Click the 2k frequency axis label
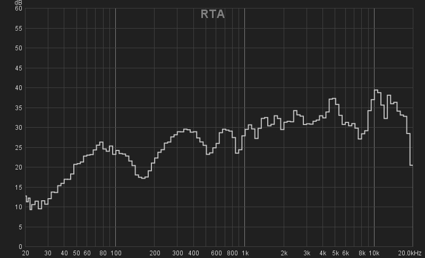Viewport: 425px width, 258px height. tap(284, 253)
